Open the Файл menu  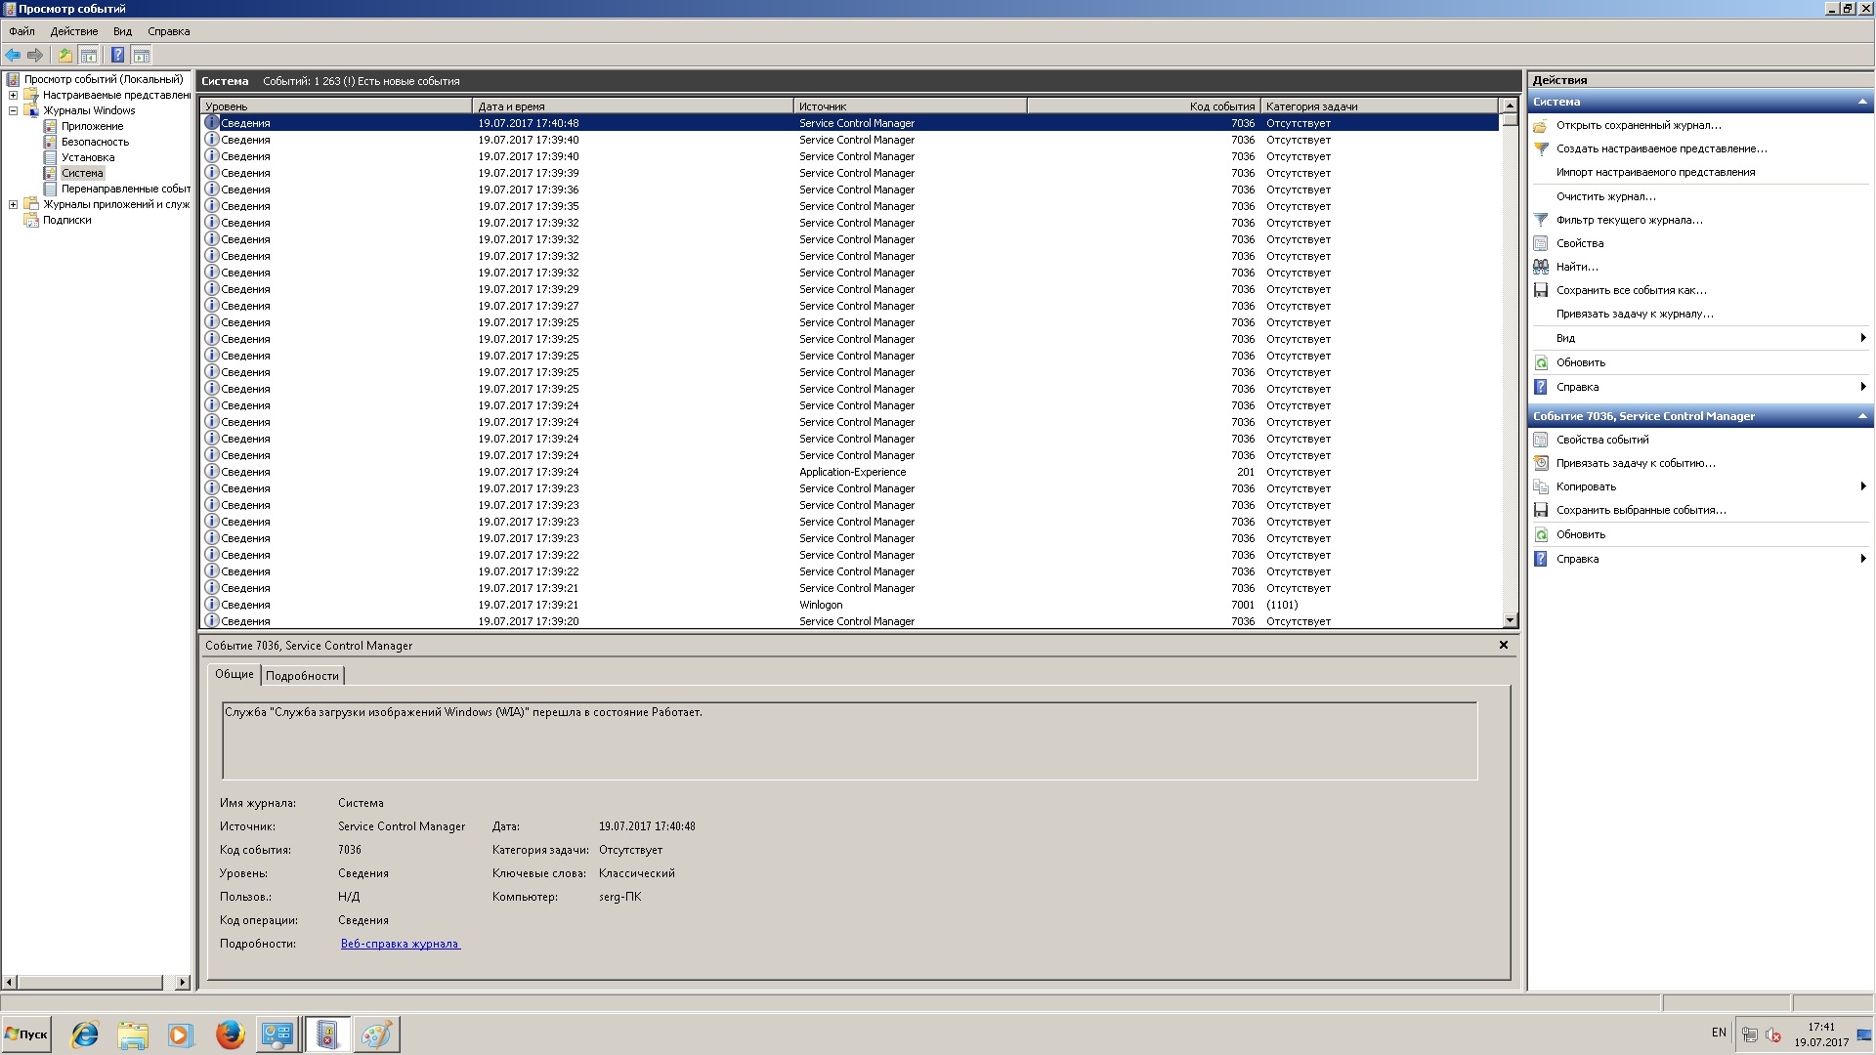(21, 31)
